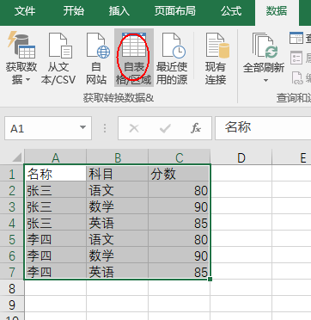Screen dimensions: 311x320
Task: Click the selection fill handle at C7 corner
Action: point(210,280)
